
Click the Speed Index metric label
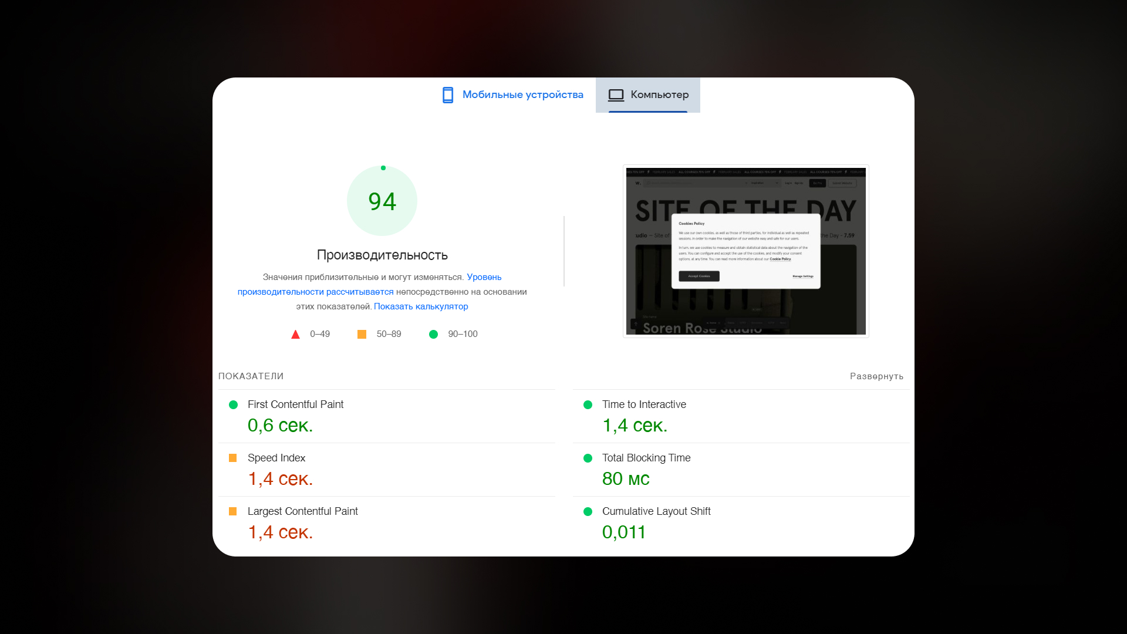coord(276,458)
